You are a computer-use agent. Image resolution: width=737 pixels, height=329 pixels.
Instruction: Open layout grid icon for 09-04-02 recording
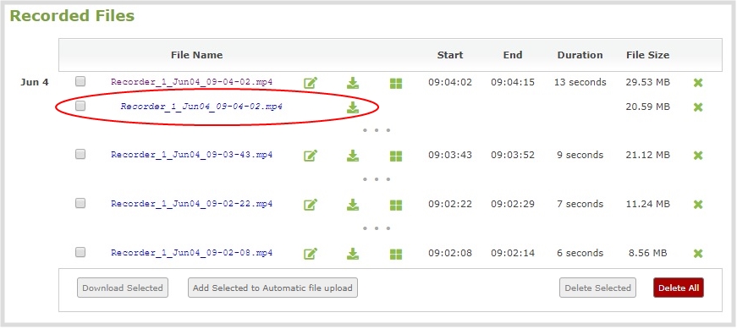point(396,84)
